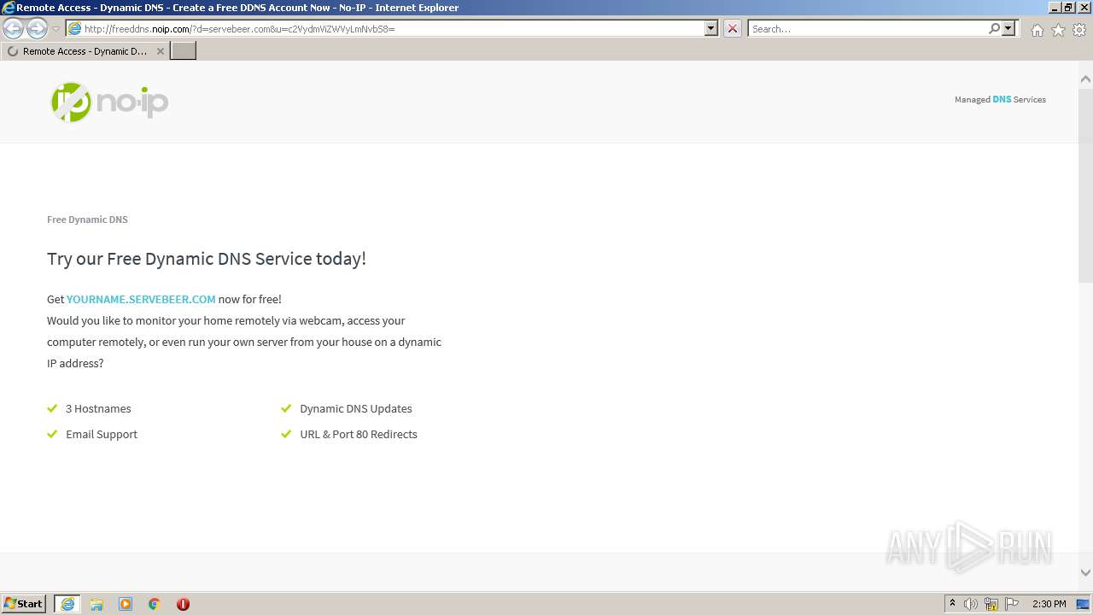Click the 3 Hostnames feature text
Image resolution: width=1093 pixels, height=615 pixels.
98,408
